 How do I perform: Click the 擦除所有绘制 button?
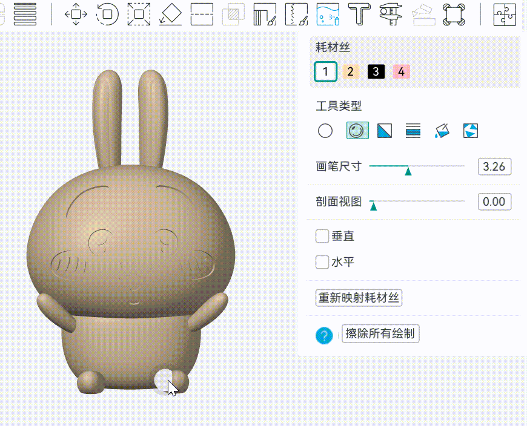380,333
